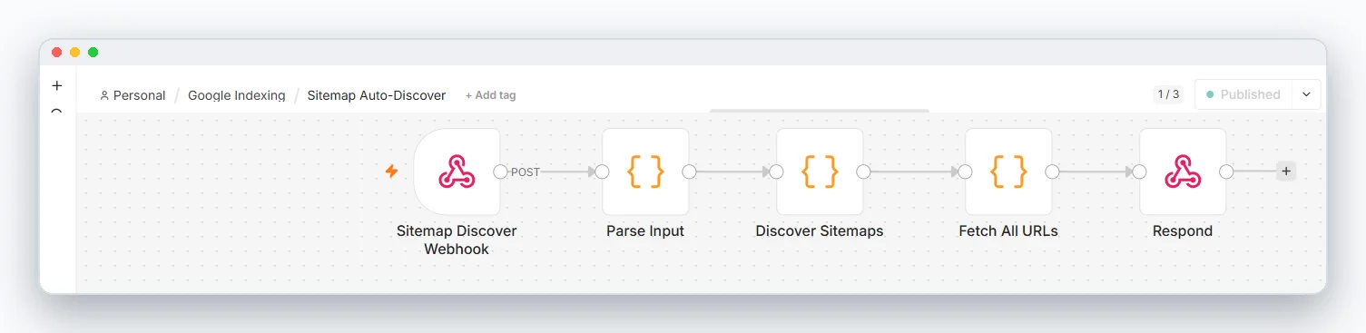Click the Published status button
Viewport: 1366px width, 333px height.
coord(1243,94)
